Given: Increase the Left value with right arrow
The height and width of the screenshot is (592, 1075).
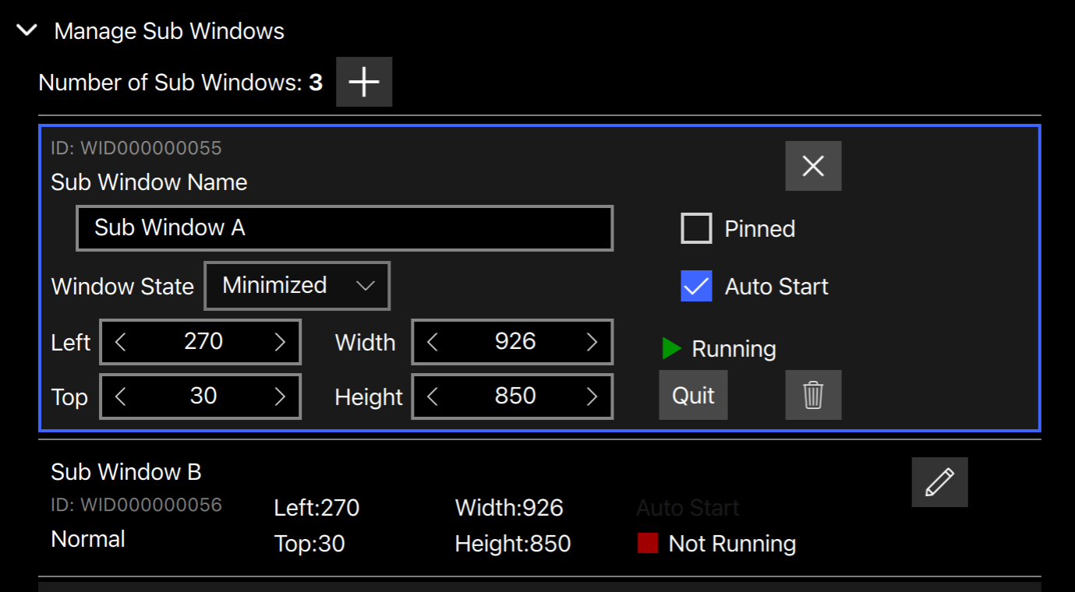Looking at the screenshot, I should coord(280,342).
